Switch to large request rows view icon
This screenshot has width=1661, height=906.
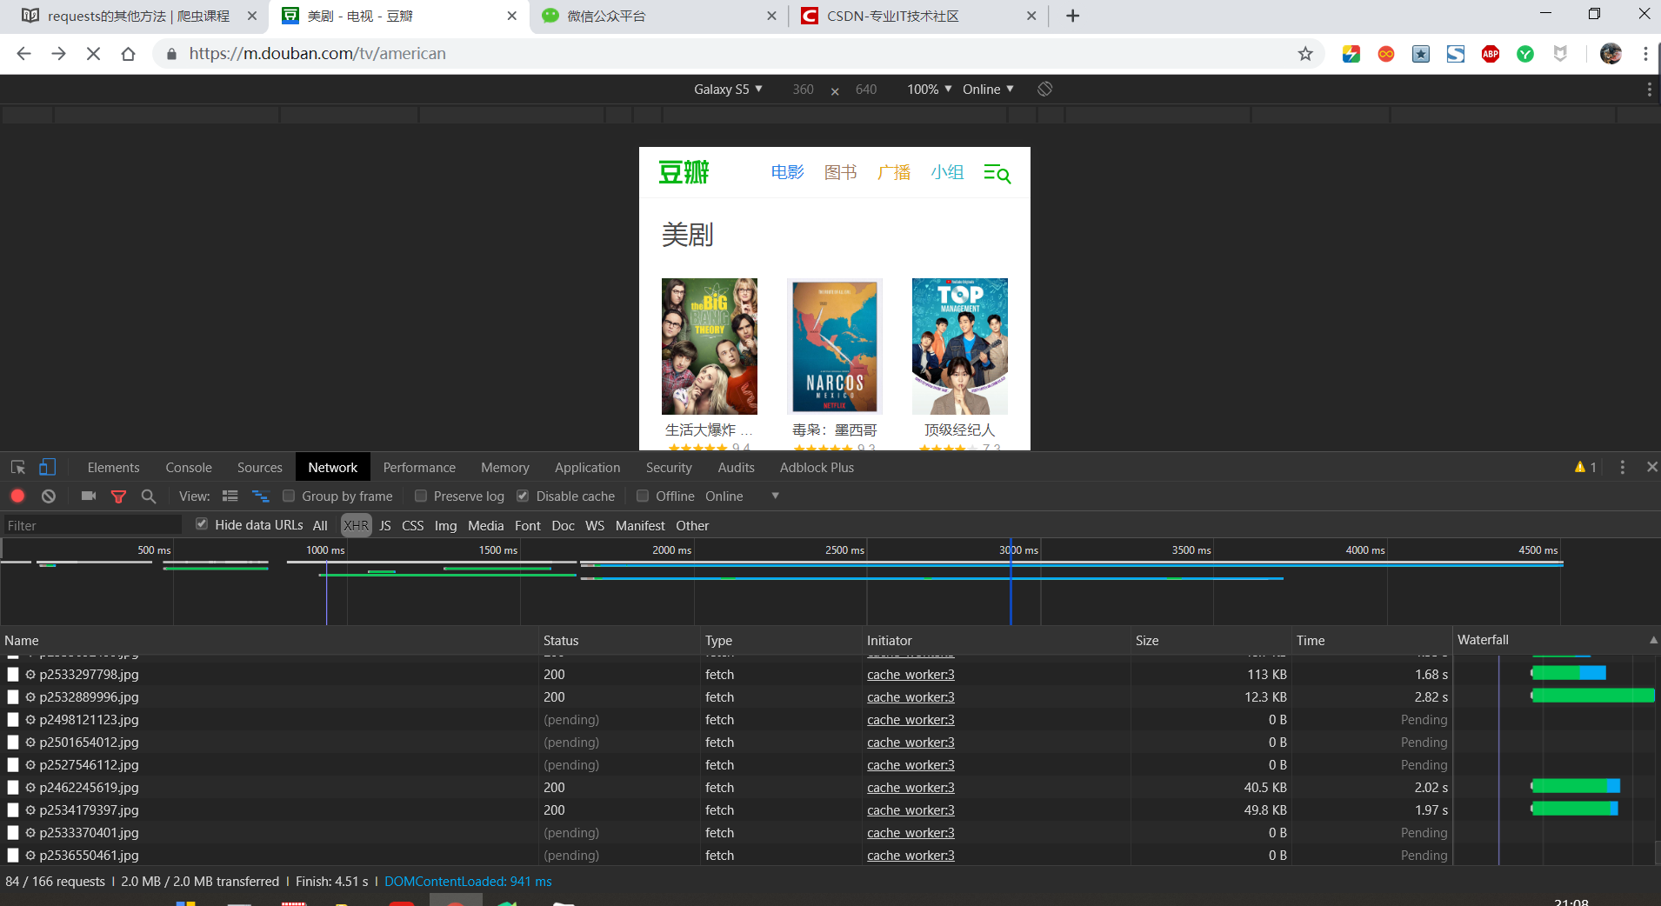click(230, 496)
